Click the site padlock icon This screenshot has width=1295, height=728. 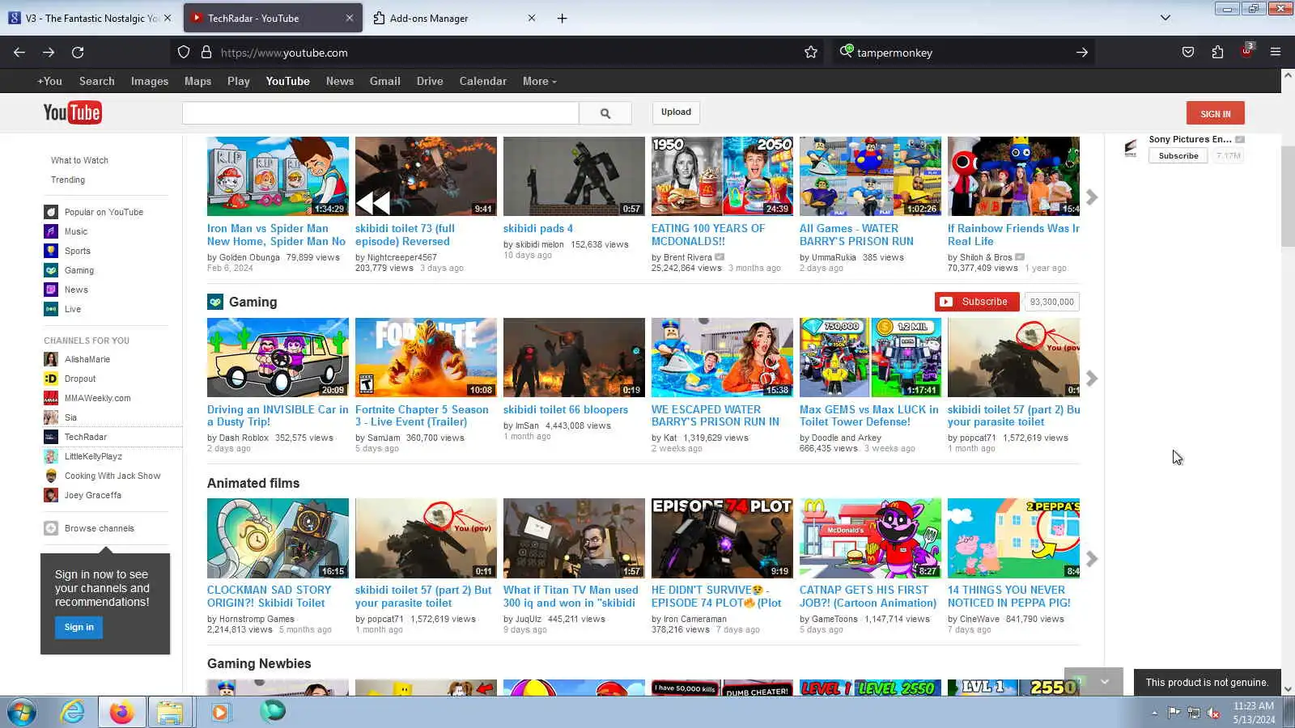click(206, 53)
